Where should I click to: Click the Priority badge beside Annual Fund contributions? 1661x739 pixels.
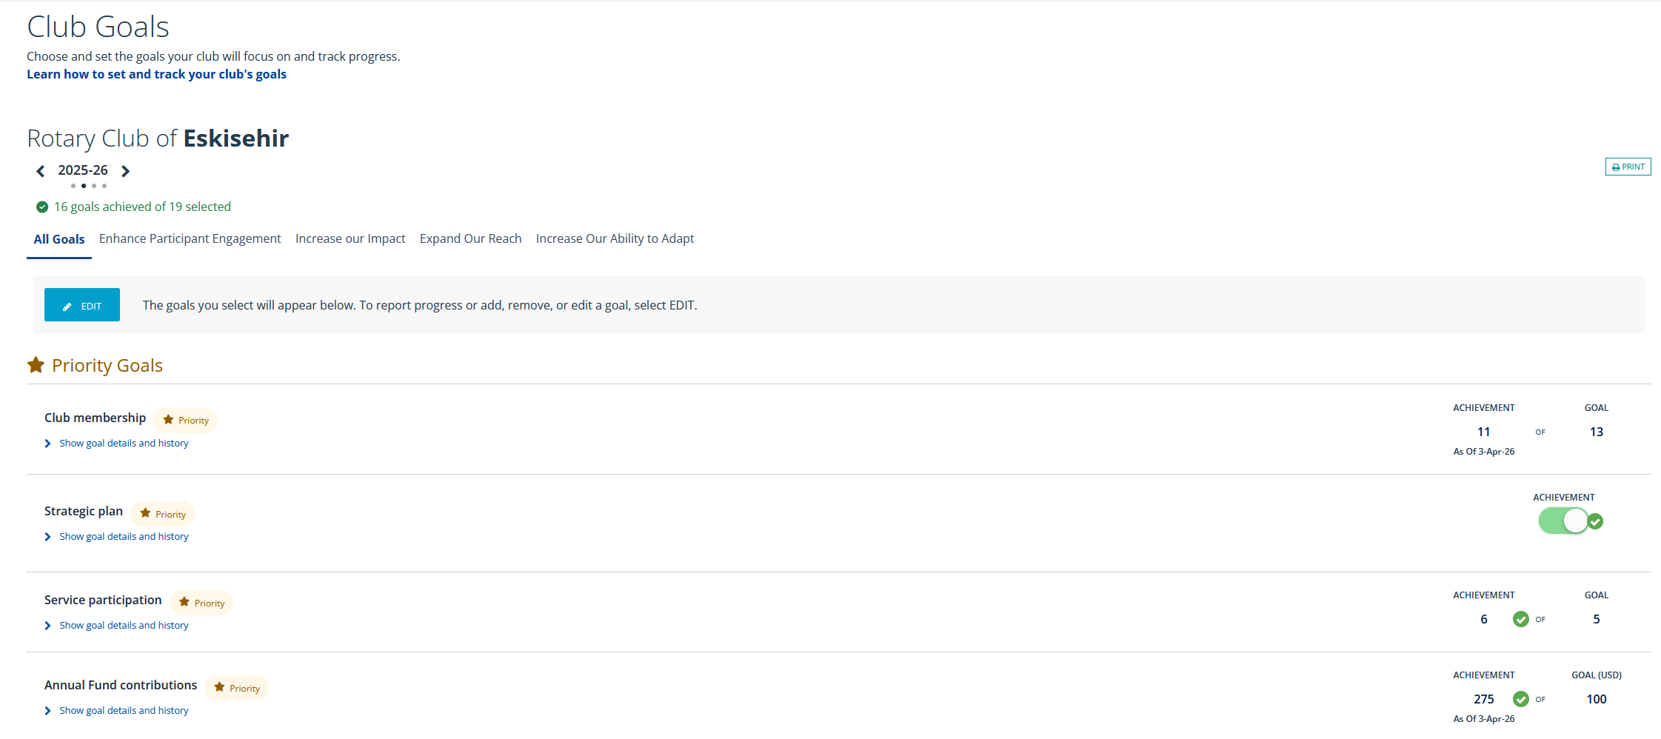(237, 688)
